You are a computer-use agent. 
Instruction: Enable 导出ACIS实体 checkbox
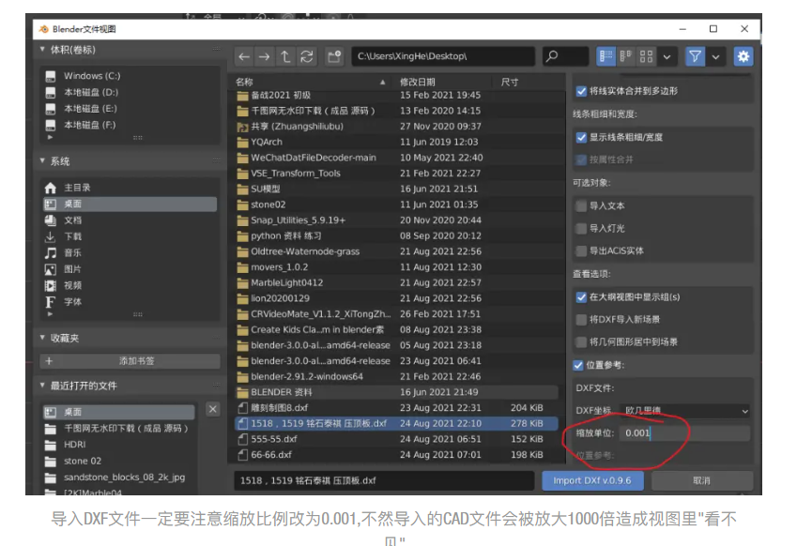(x=581, y=250)
